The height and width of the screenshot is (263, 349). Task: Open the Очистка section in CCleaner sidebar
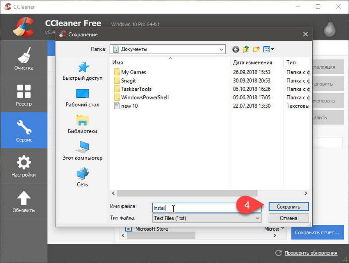tap(24, 58)
